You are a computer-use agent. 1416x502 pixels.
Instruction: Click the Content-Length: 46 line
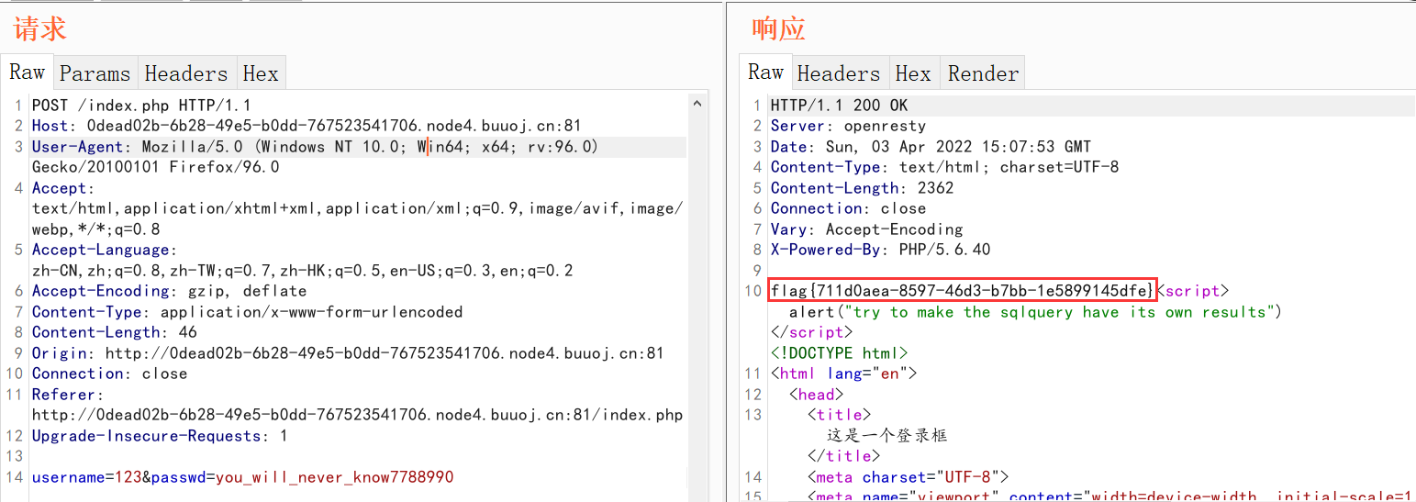tap(114, 332)
